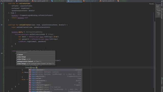Click override gutter icon beside onViewCreated
Image resolution: width=163 pixels, height=92 pixels.
2,25
